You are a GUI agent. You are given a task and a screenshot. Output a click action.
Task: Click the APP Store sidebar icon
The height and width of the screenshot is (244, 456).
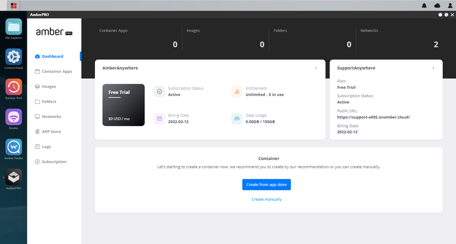click(x=37, y=132)
